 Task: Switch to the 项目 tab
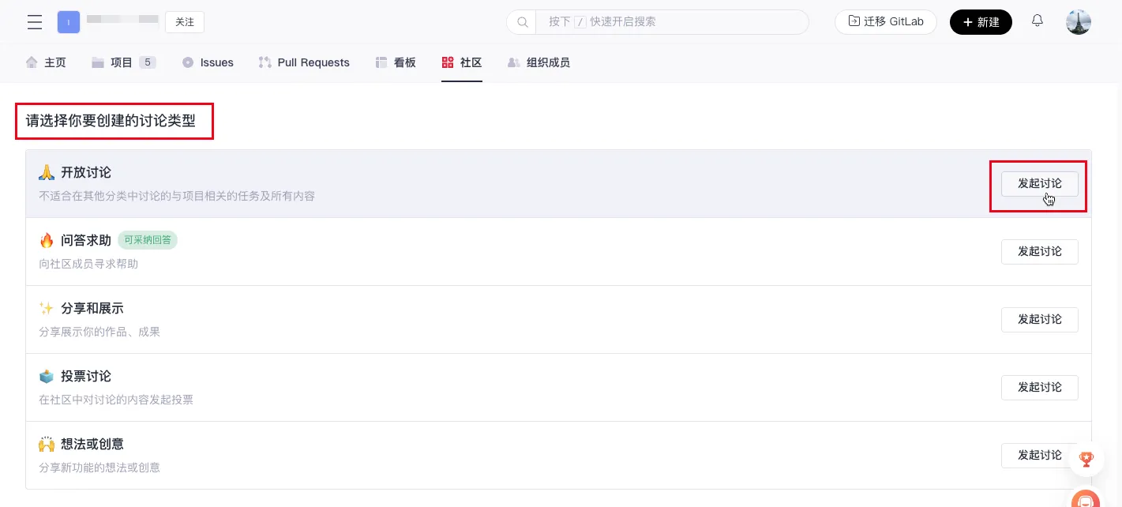pos(123,62)
